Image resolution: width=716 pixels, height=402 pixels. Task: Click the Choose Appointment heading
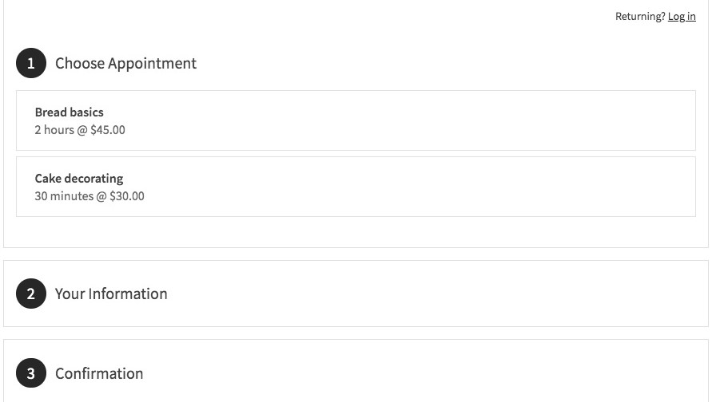tap(125, 64)
